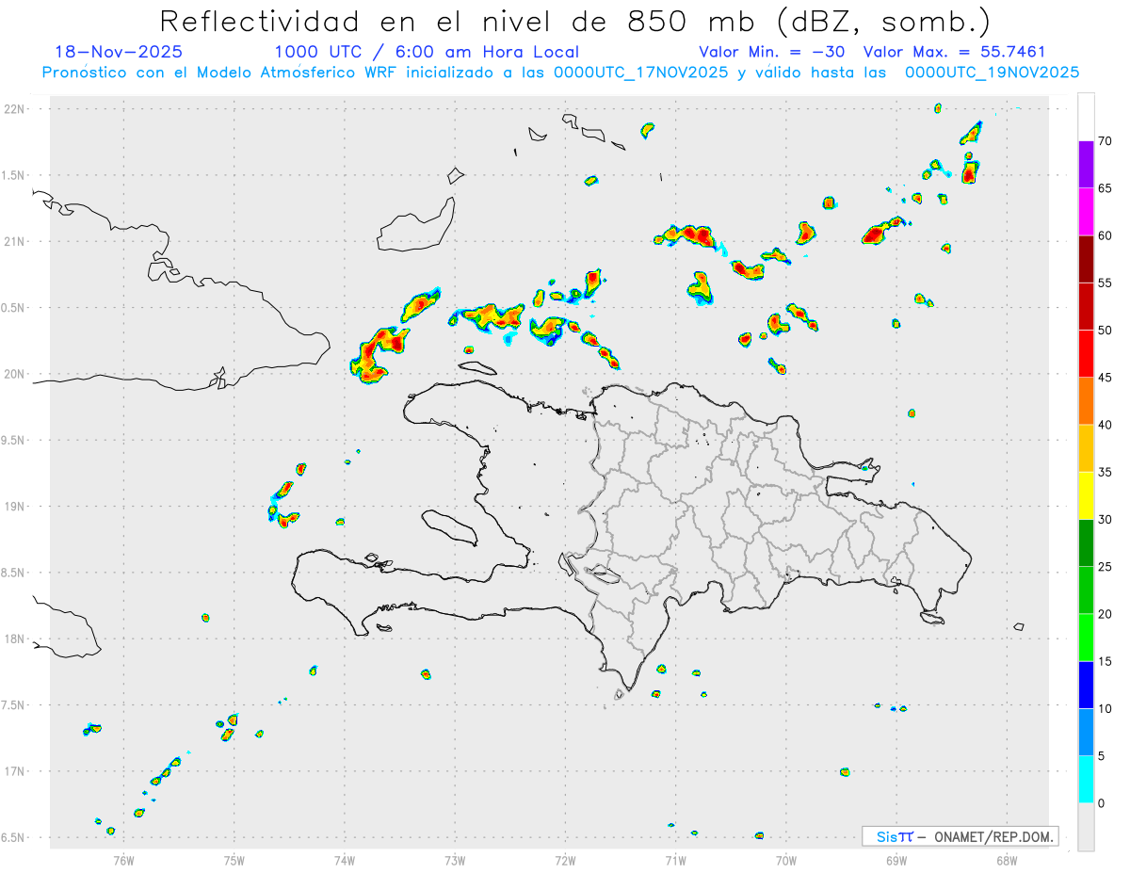The height and width of the screenshot is (873, 1130).
Task: Click the gold 35-40 dBZ legend band
Action: [1086, 448]
